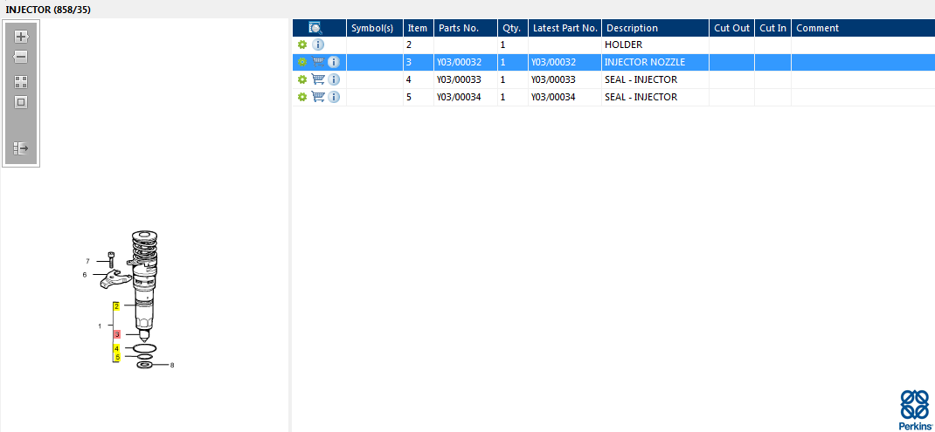This screenshot has width=935, height=432.
Task: Sort by Latest Part No. column header
Action: click(x=564, y=28)
